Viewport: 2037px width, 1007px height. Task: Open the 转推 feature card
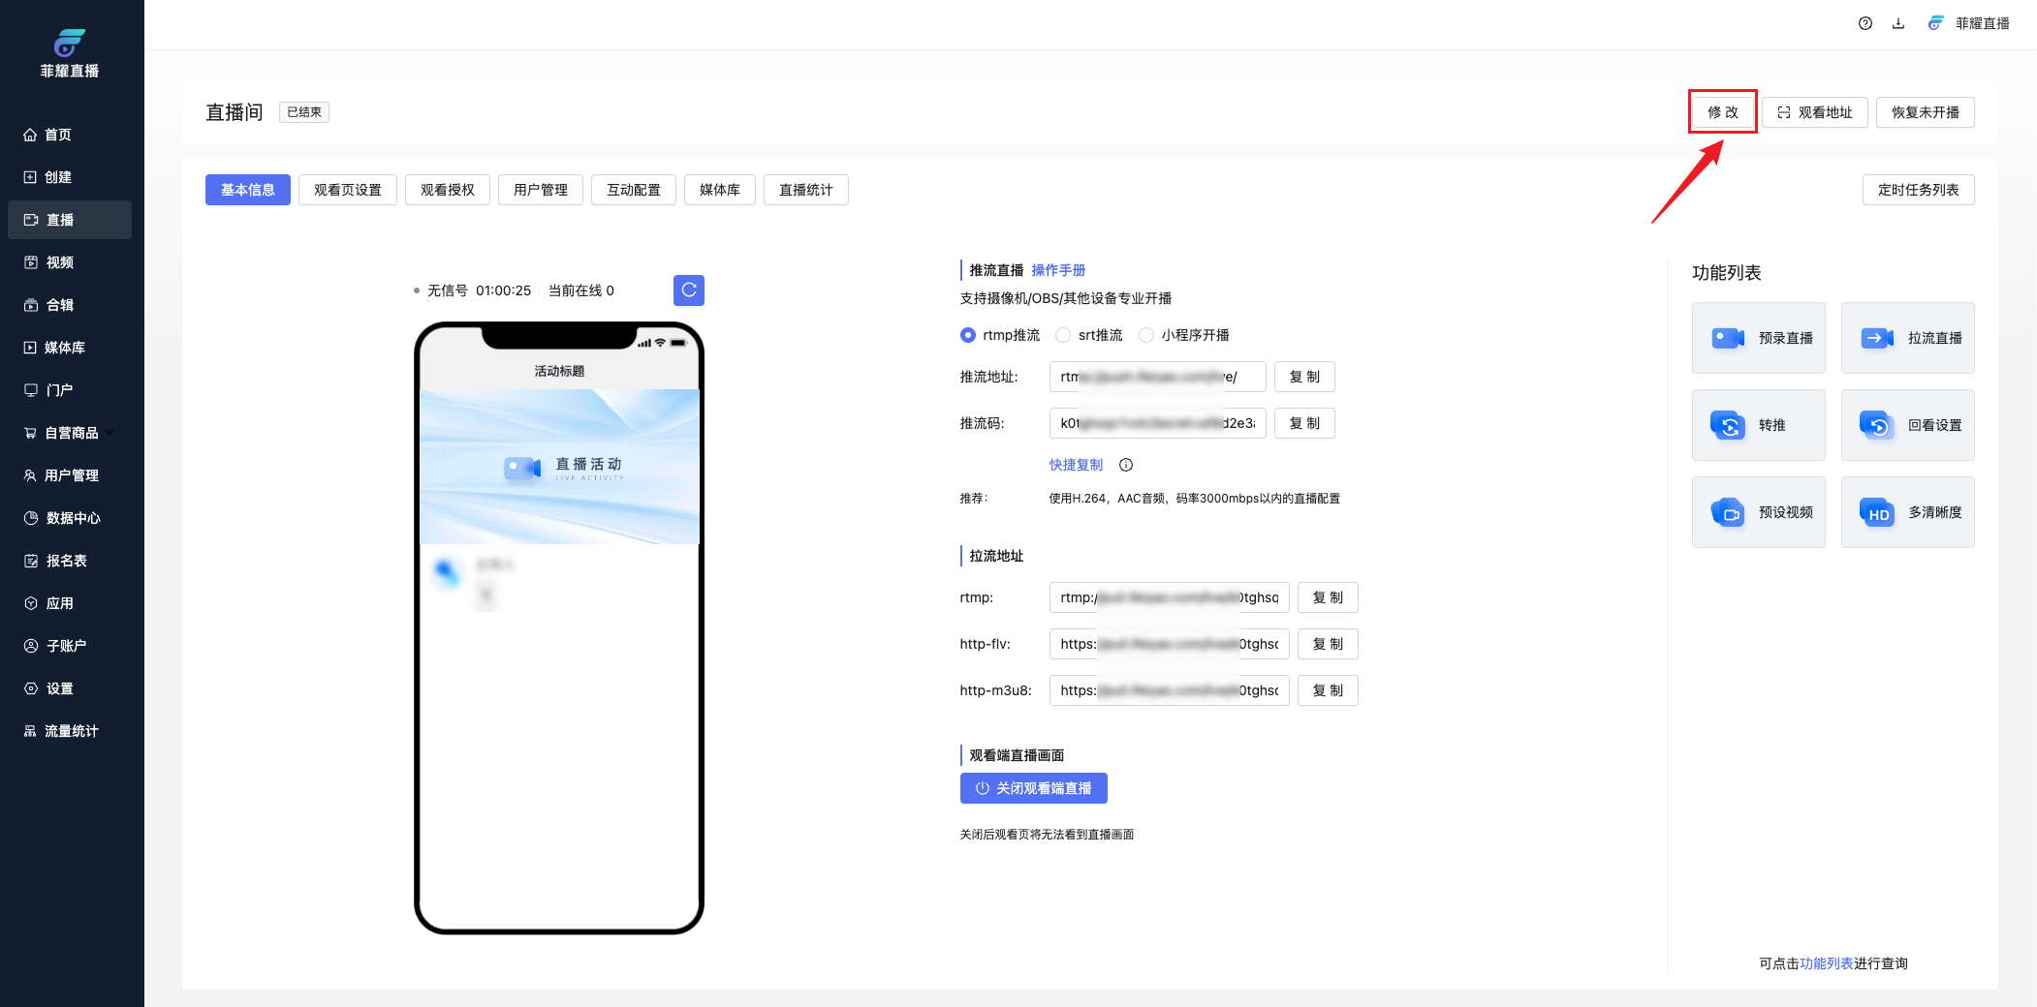[1758, 425]
